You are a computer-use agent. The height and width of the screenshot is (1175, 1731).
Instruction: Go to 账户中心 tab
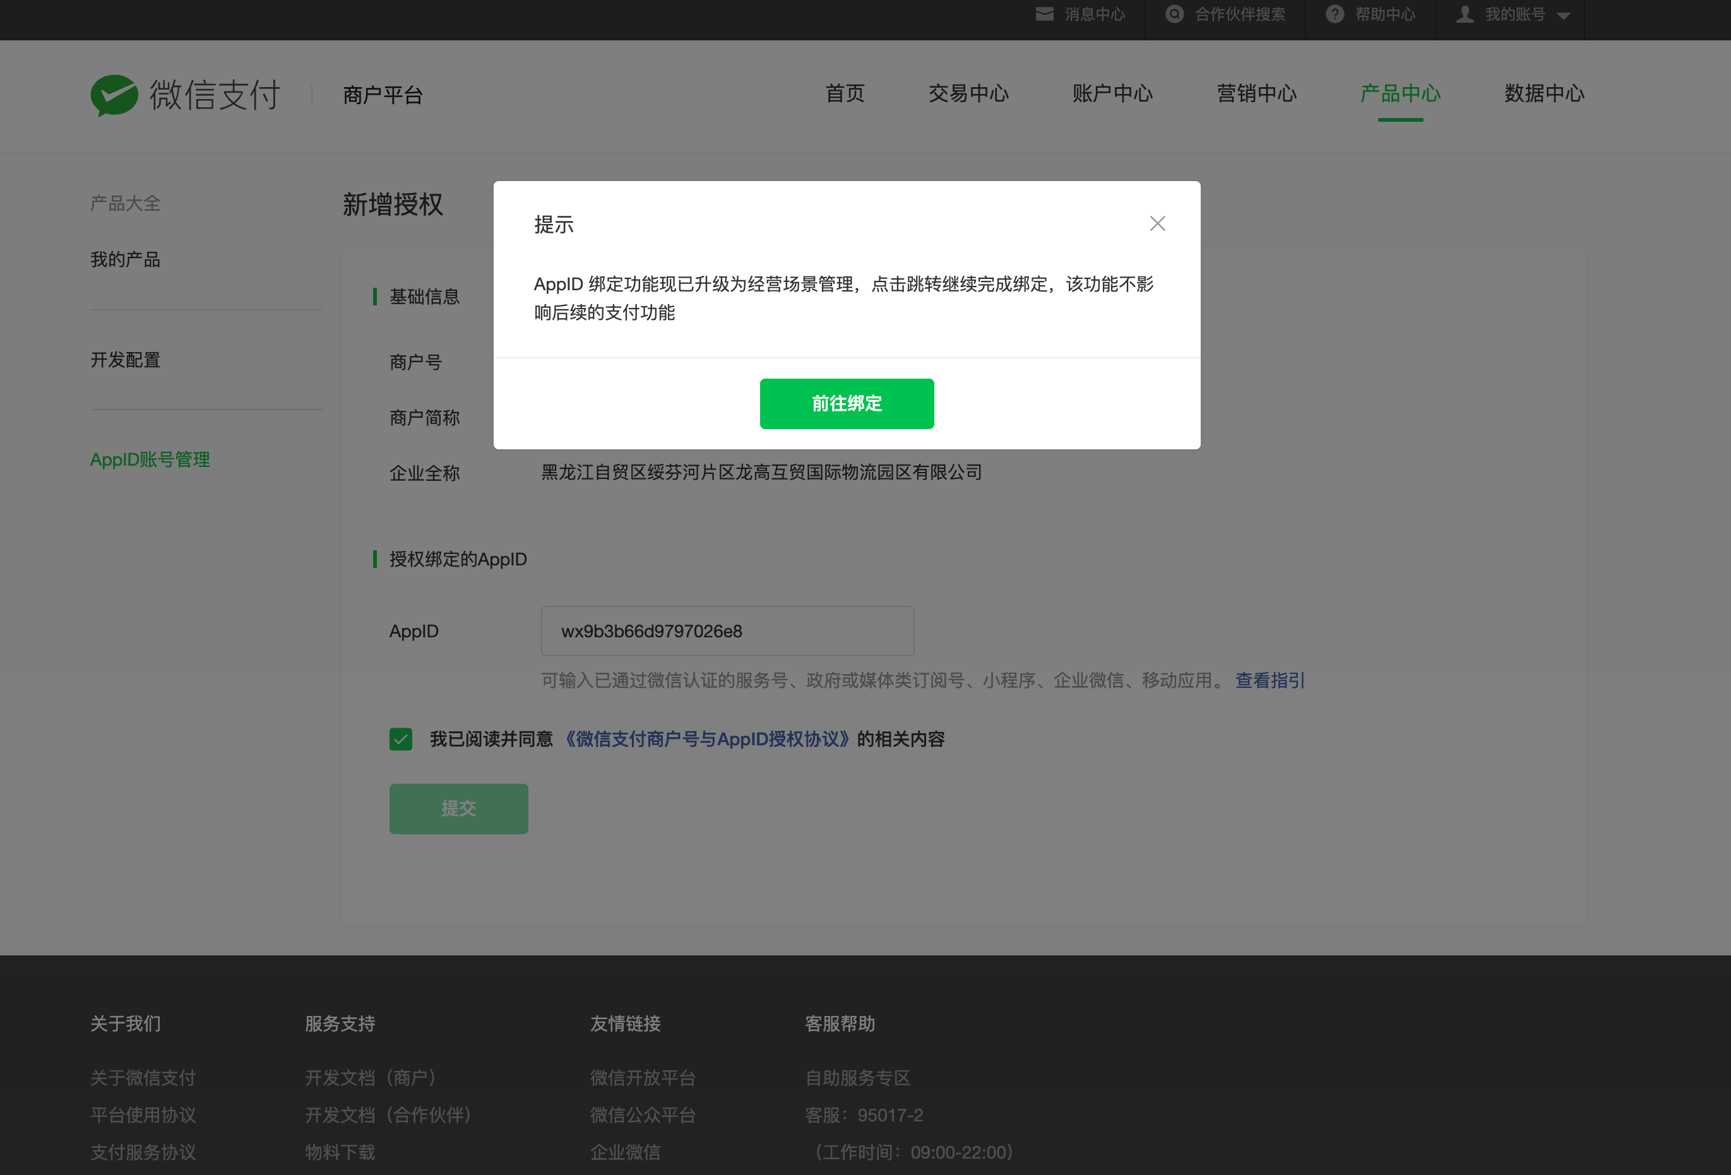1112,94
